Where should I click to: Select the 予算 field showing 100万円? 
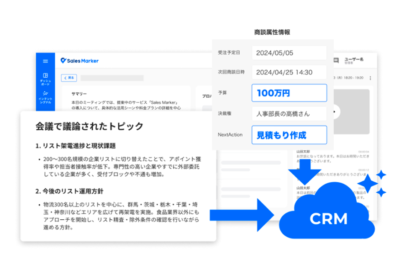coord(289,93)
